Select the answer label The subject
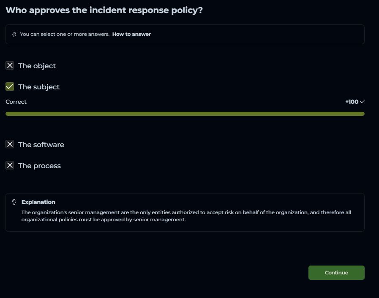The image size is (379, 298). (39, 87)
